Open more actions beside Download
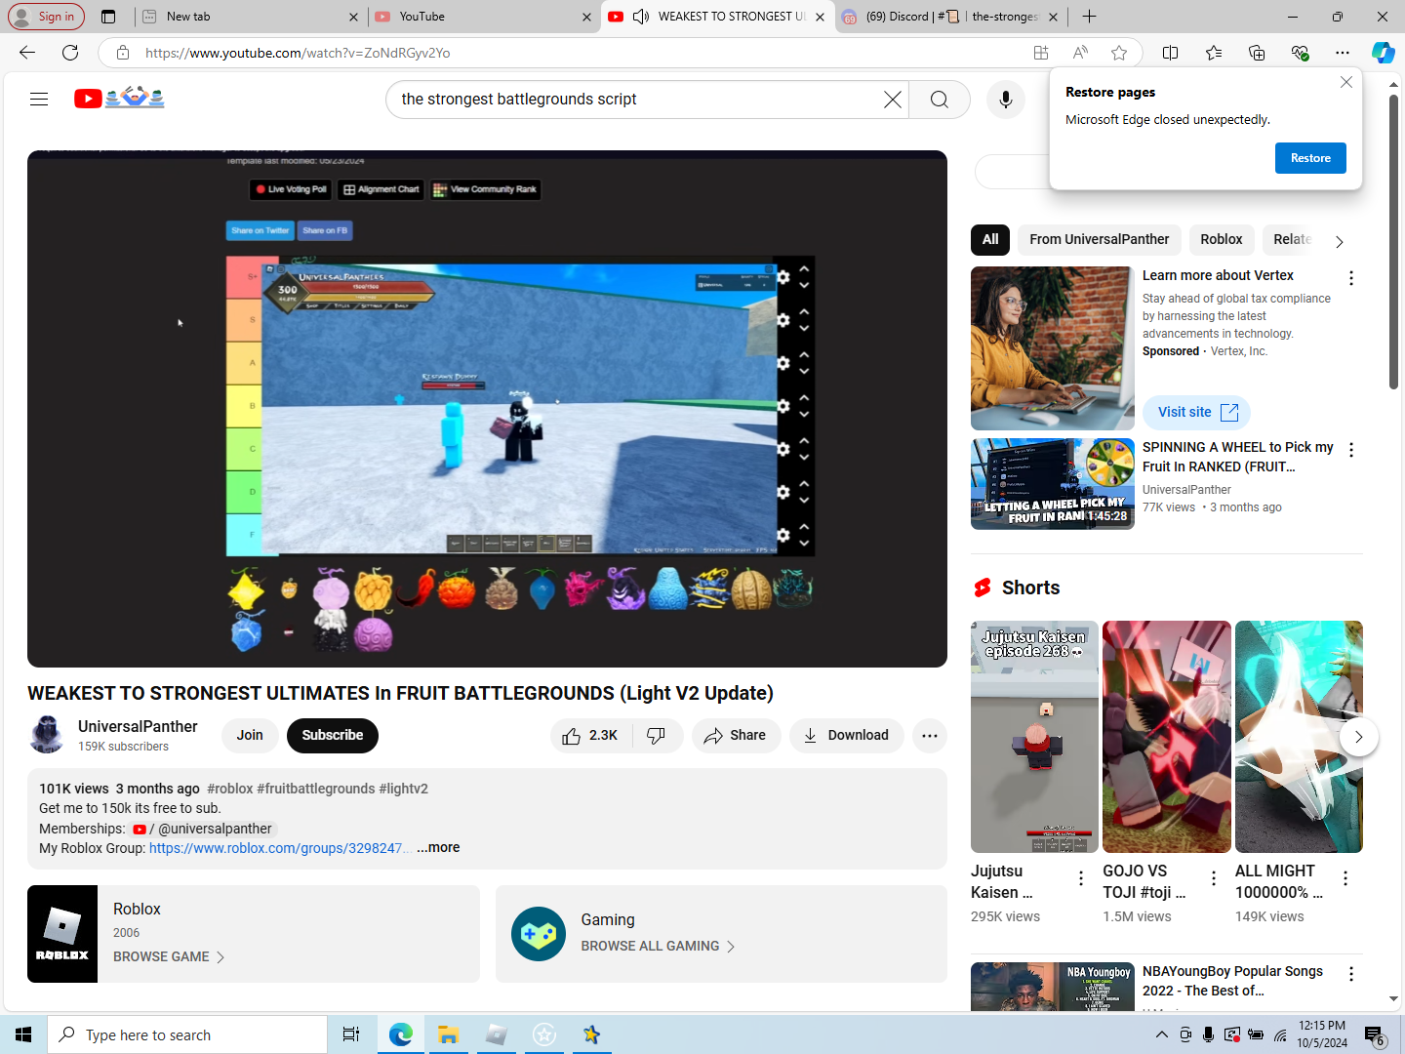The height and width of the screenshot is (1054, 1405). 929,736
